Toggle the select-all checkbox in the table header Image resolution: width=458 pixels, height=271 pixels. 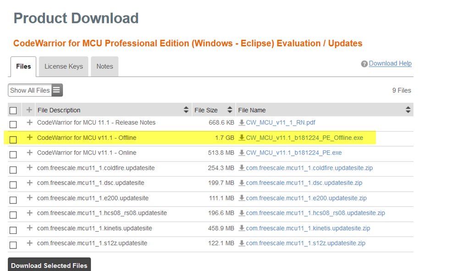click(13, 111)
